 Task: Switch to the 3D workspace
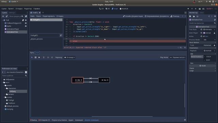tap(108, 9)
